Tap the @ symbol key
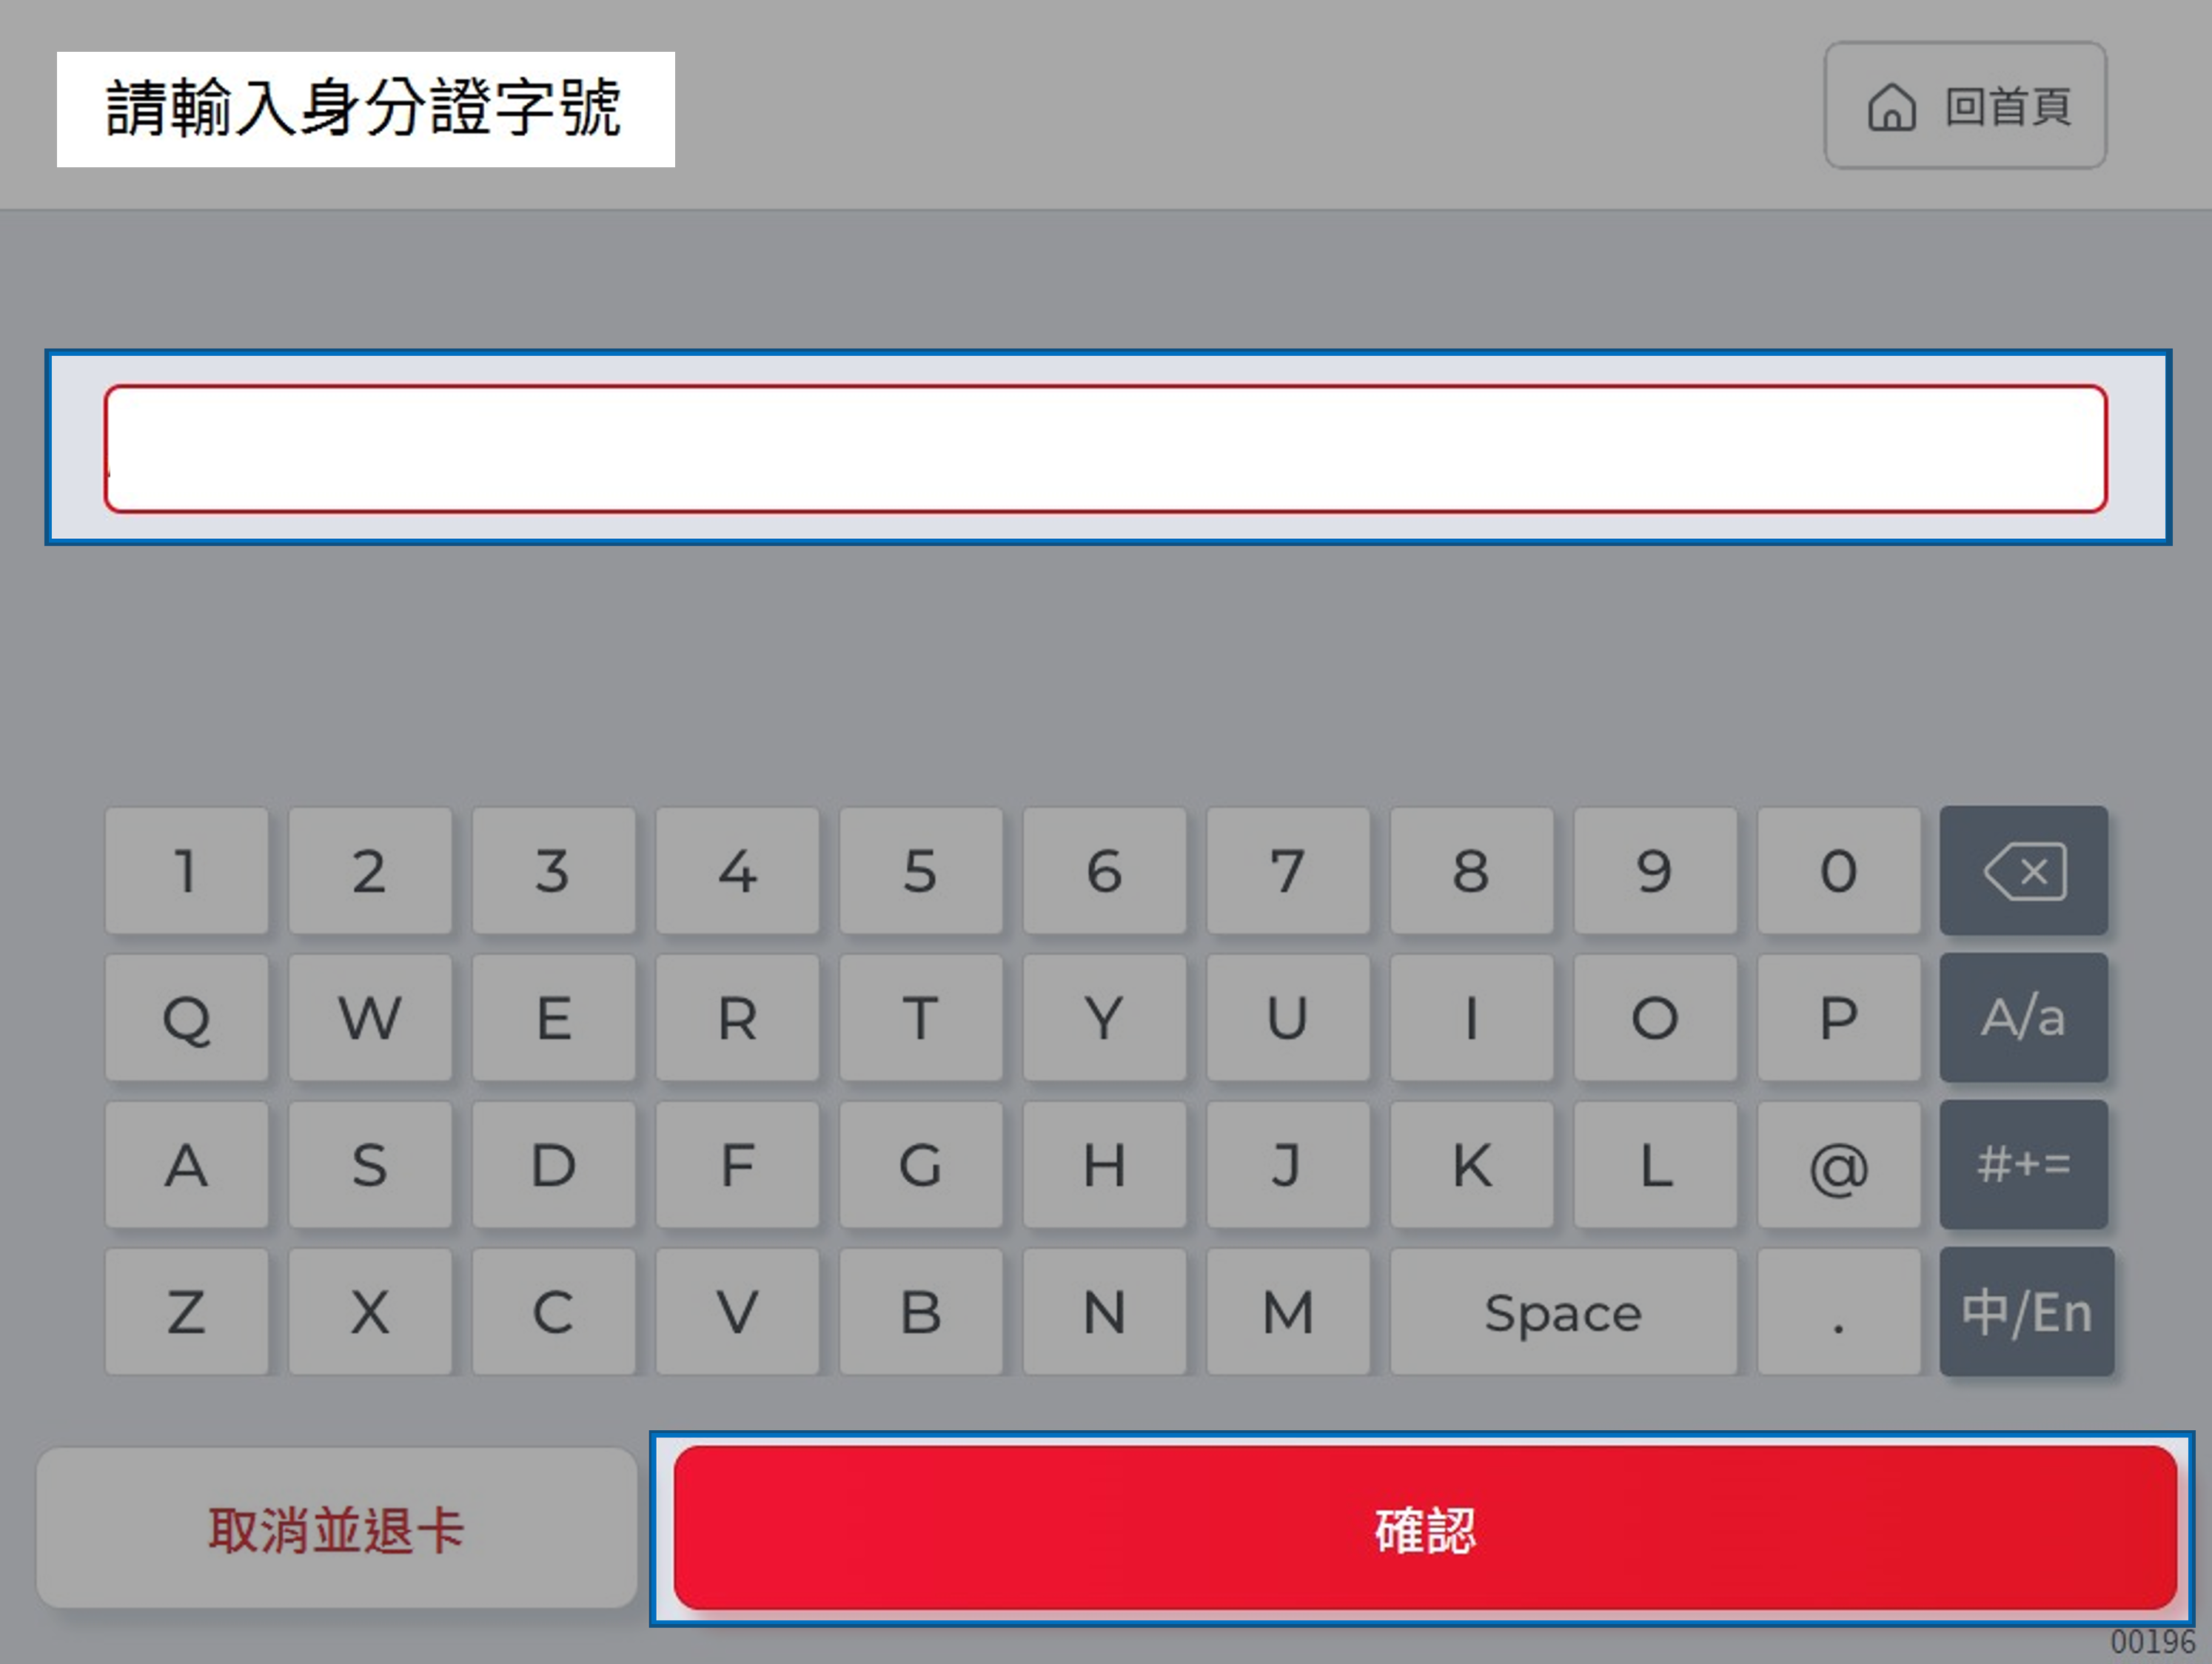 (x=1839, y=1165)
